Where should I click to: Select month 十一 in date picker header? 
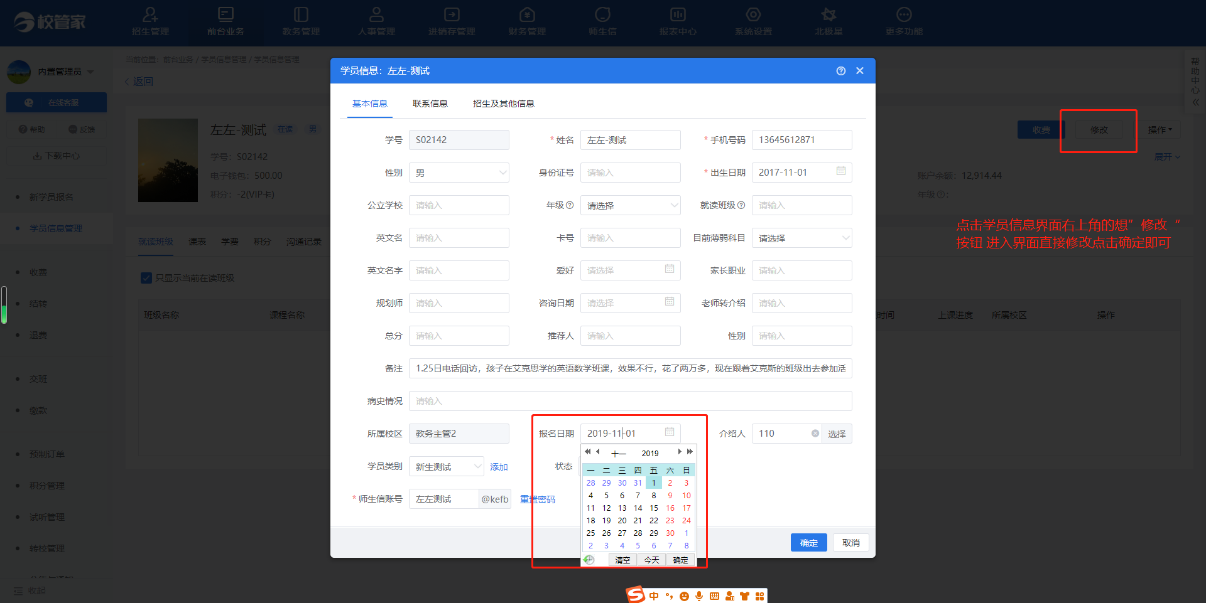pyautogui.click(x=619, y=453)
